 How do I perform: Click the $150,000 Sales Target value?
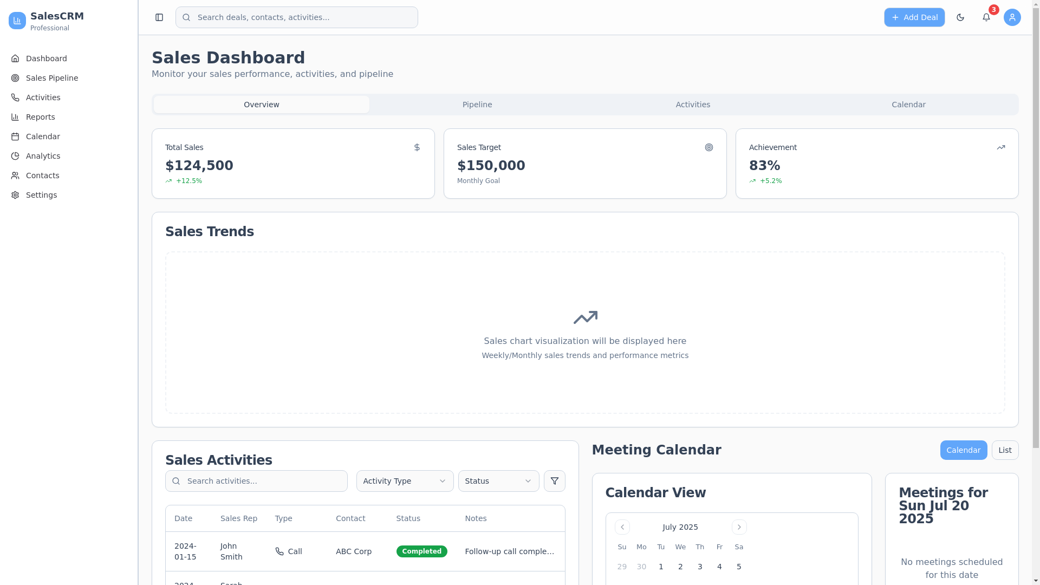(491, 166)
